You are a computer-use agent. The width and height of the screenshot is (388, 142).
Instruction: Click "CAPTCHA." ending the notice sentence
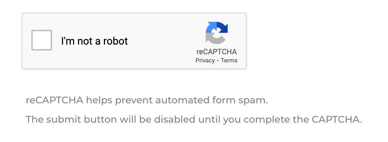pyautogui.click(x=337, y=120)
